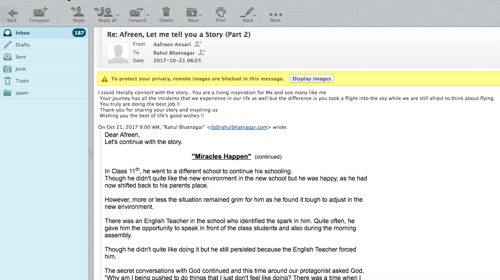Click the sender avatar photo
The image size is (500, 280).
click(x=118, y=53)
